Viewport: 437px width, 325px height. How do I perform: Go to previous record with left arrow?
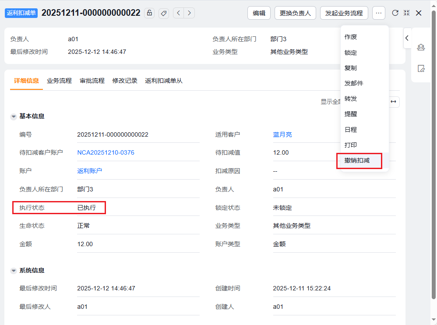coord(179,13)
